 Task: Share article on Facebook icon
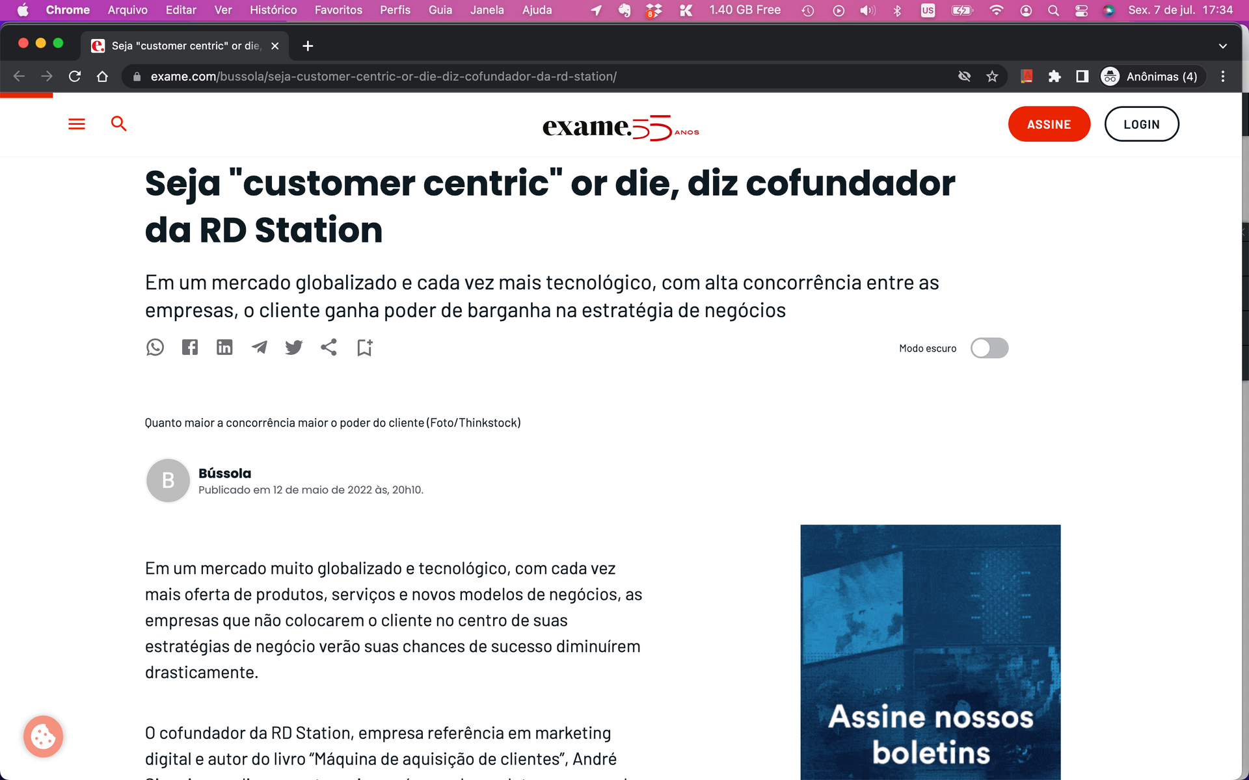[x=190, y=347]
